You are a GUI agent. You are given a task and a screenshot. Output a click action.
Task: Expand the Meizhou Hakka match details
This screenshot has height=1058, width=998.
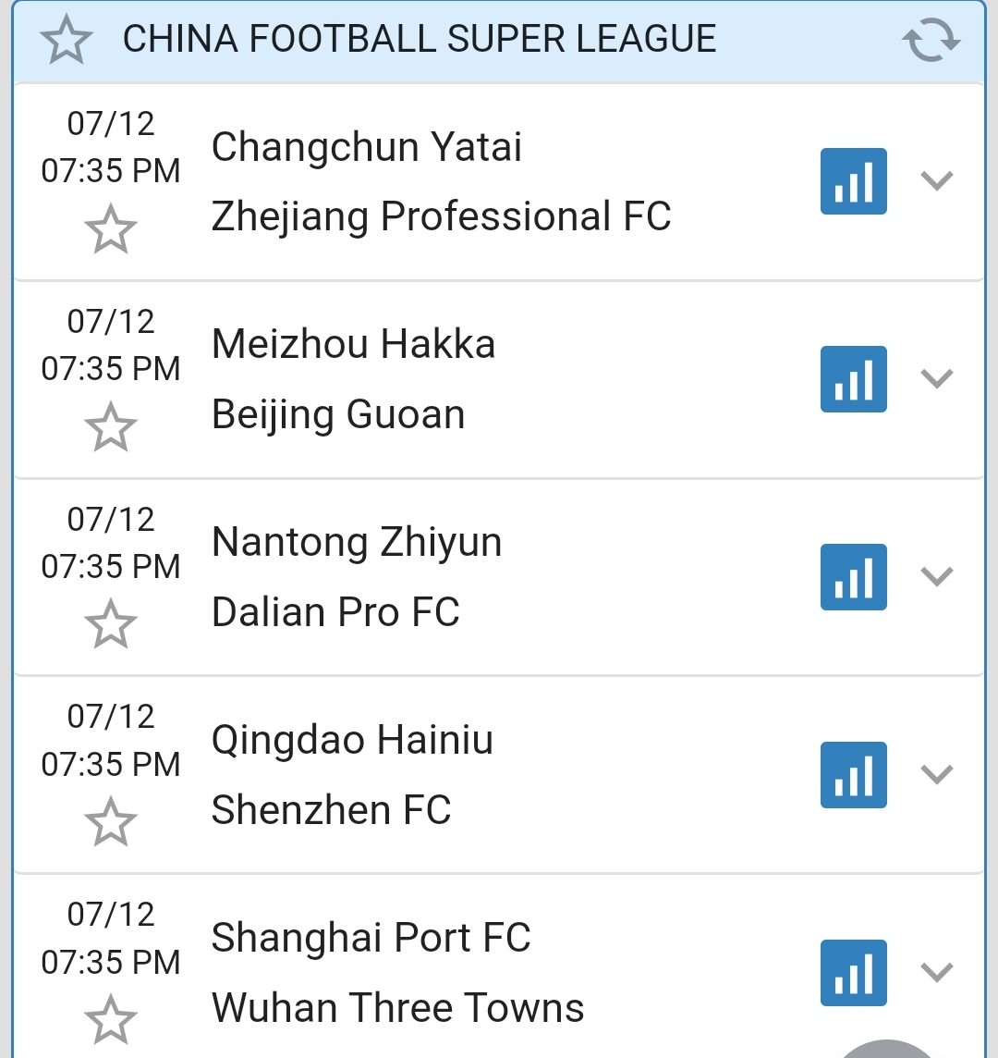click(x=937, y=379)
